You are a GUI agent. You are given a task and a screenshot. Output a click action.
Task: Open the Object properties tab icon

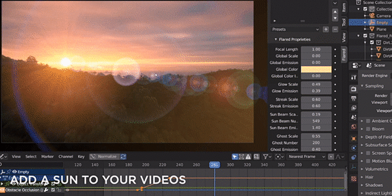tap(353, 138)
